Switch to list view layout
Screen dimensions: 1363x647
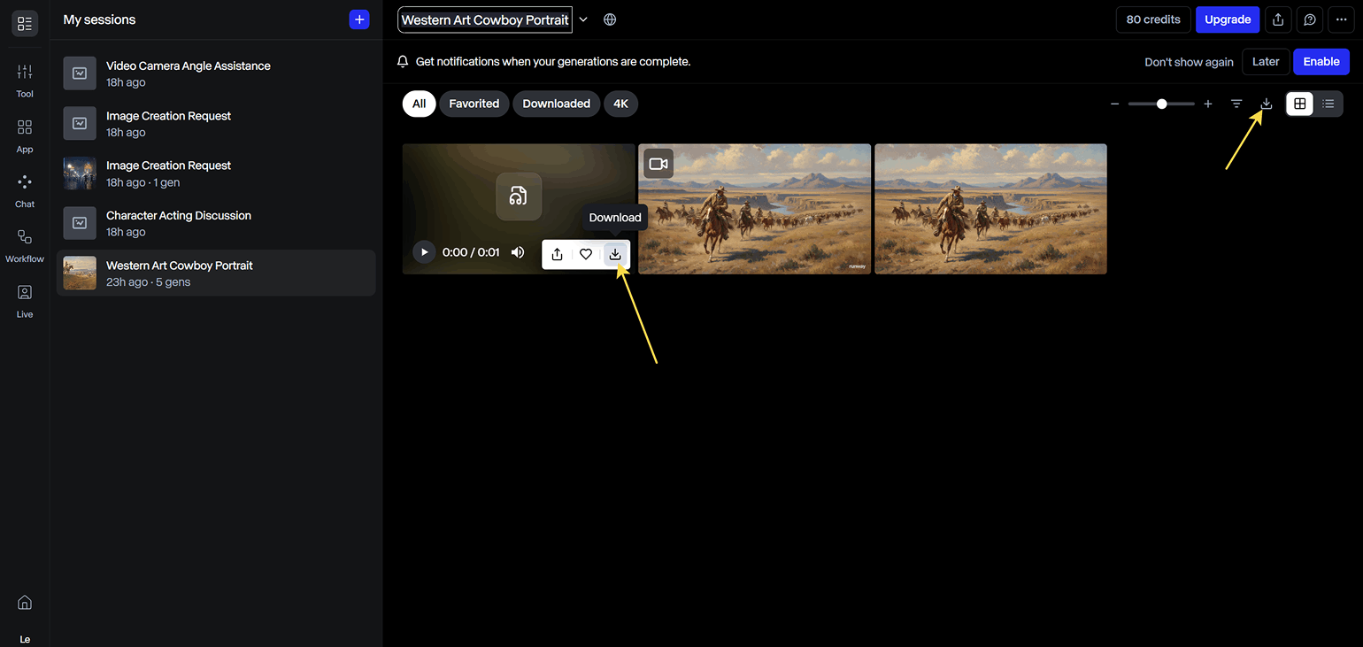[1328, 104]
